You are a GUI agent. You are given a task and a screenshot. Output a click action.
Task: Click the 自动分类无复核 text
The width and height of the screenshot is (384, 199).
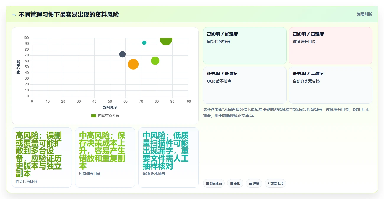[306, 81]
